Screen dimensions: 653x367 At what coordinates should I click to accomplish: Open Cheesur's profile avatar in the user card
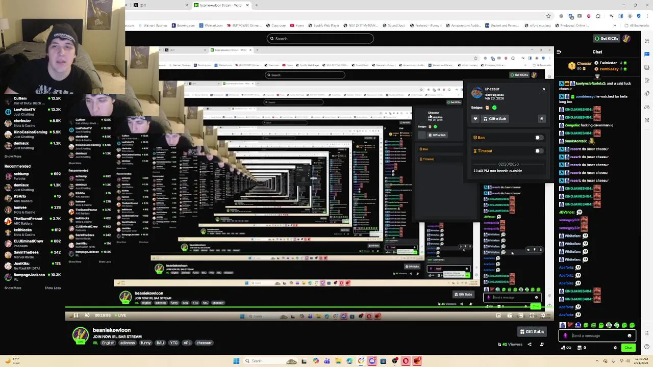tap(476, 92)
